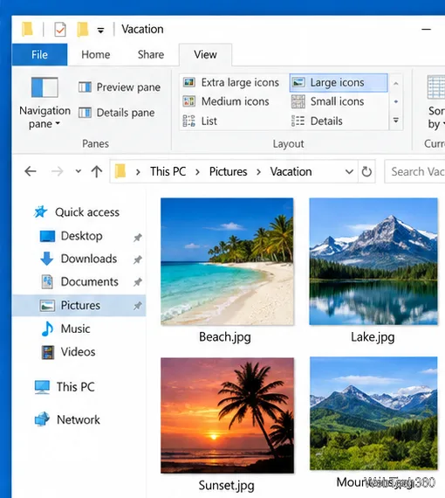Go up one folder level
Viewport: 445px width, 498px height.
click(x=97, y=171)
